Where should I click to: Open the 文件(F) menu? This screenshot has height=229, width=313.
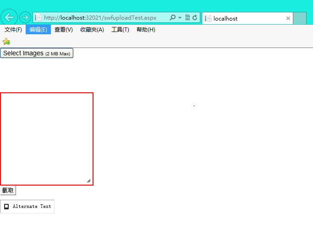click(13, 30)
